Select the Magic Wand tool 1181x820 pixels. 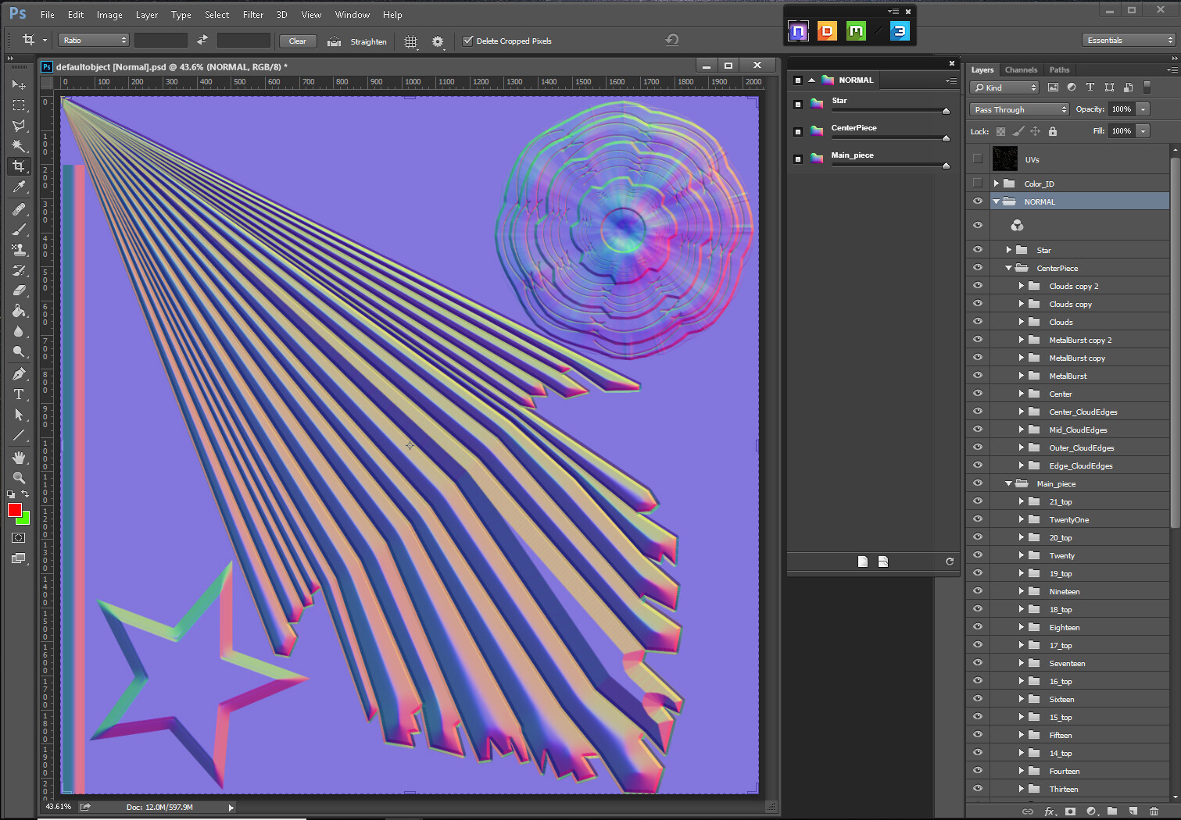coord(19,145)
